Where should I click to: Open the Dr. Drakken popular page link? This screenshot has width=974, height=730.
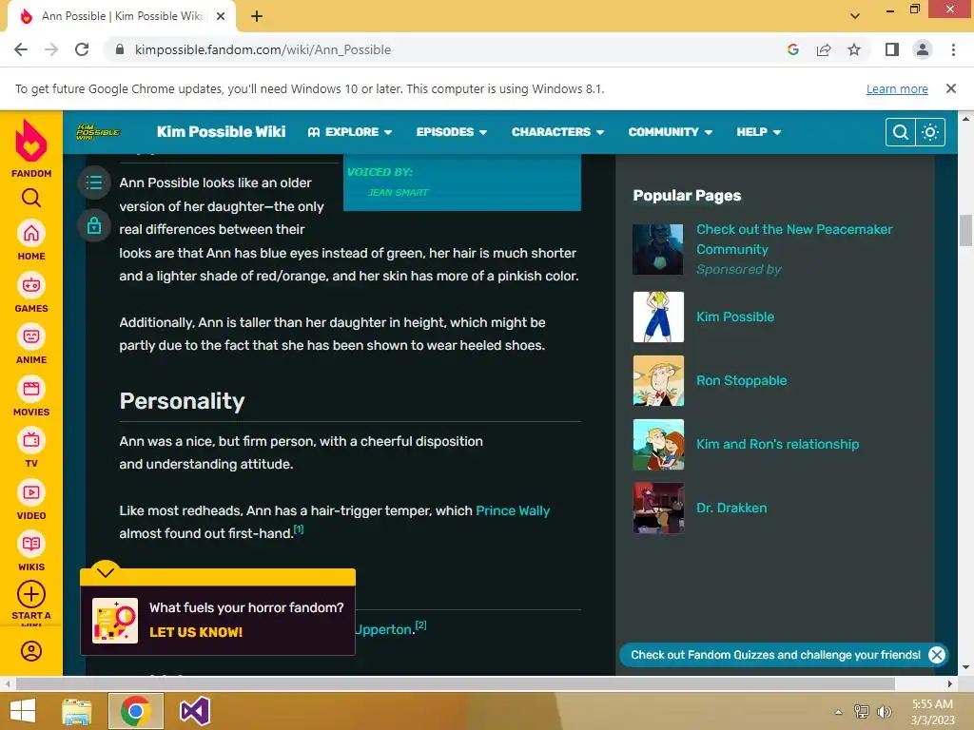731,508
